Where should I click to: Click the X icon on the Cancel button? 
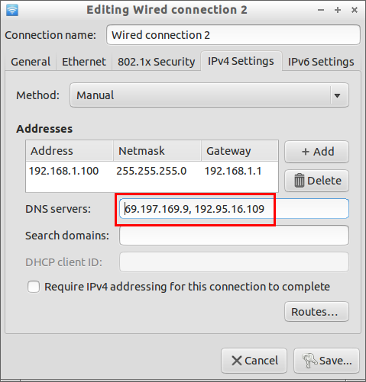coord(237,361)
